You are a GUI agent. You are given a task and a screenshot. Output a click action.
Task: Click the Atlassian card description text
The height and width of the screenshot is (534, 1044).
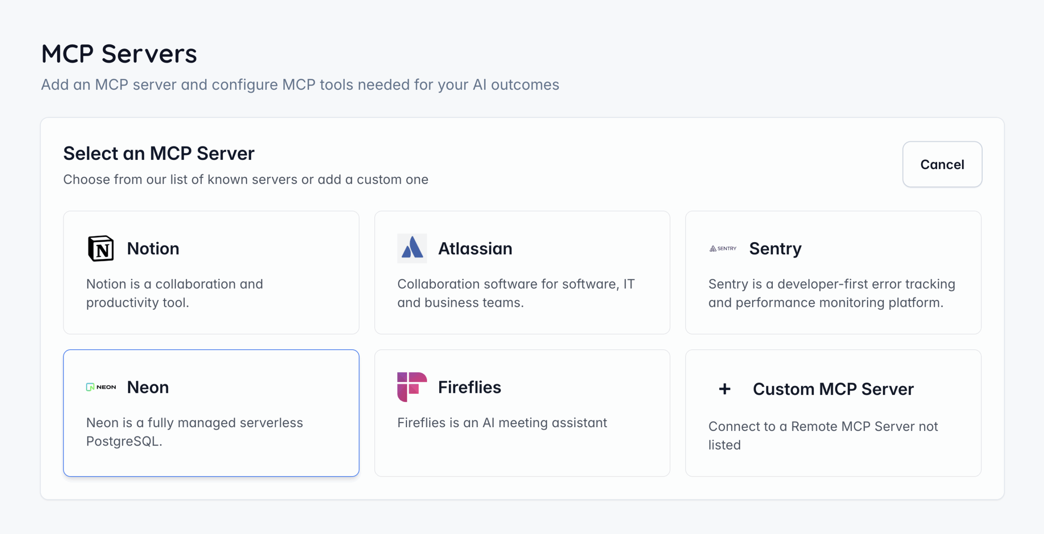(516, 293)
